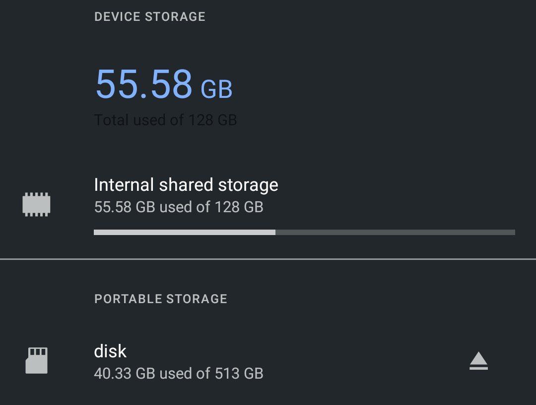Open Internal shared storage
The height and width of the screenshot is (405, 536).
click(268, 205)
